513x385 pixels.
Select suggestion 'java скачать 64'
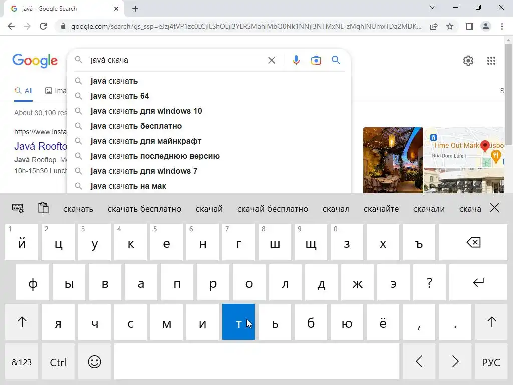pos(209,96)
